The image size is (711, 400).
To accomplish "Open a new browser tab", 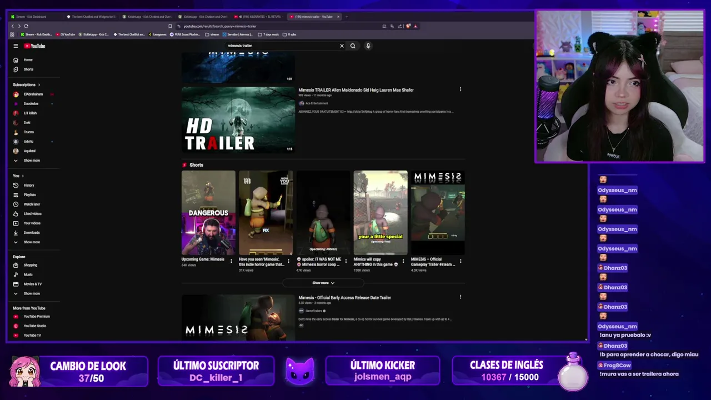I will (x=347, y=17).
